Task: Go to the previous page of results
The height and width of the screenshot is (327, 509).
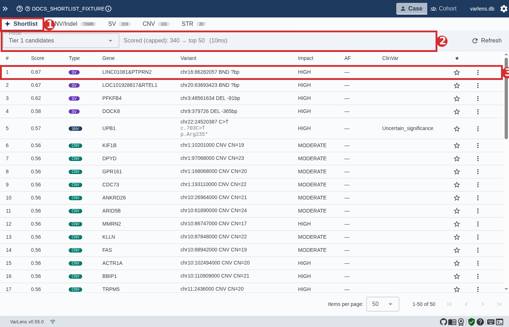Action: (x=466, y=304)
